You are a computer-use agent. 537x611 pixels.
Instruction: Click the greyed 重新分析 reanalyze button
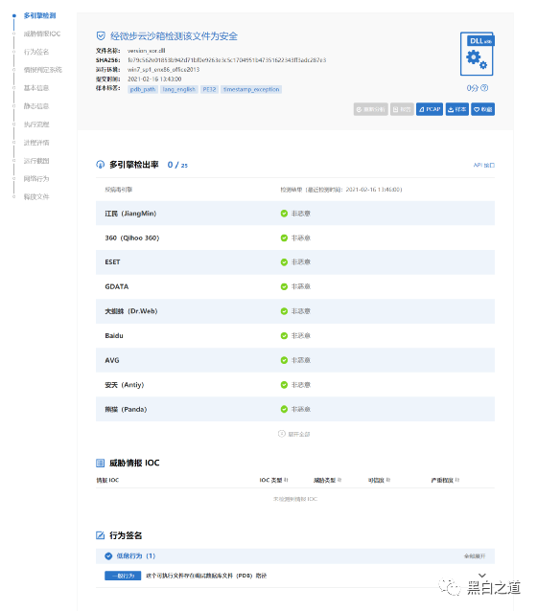click(371, 109)
